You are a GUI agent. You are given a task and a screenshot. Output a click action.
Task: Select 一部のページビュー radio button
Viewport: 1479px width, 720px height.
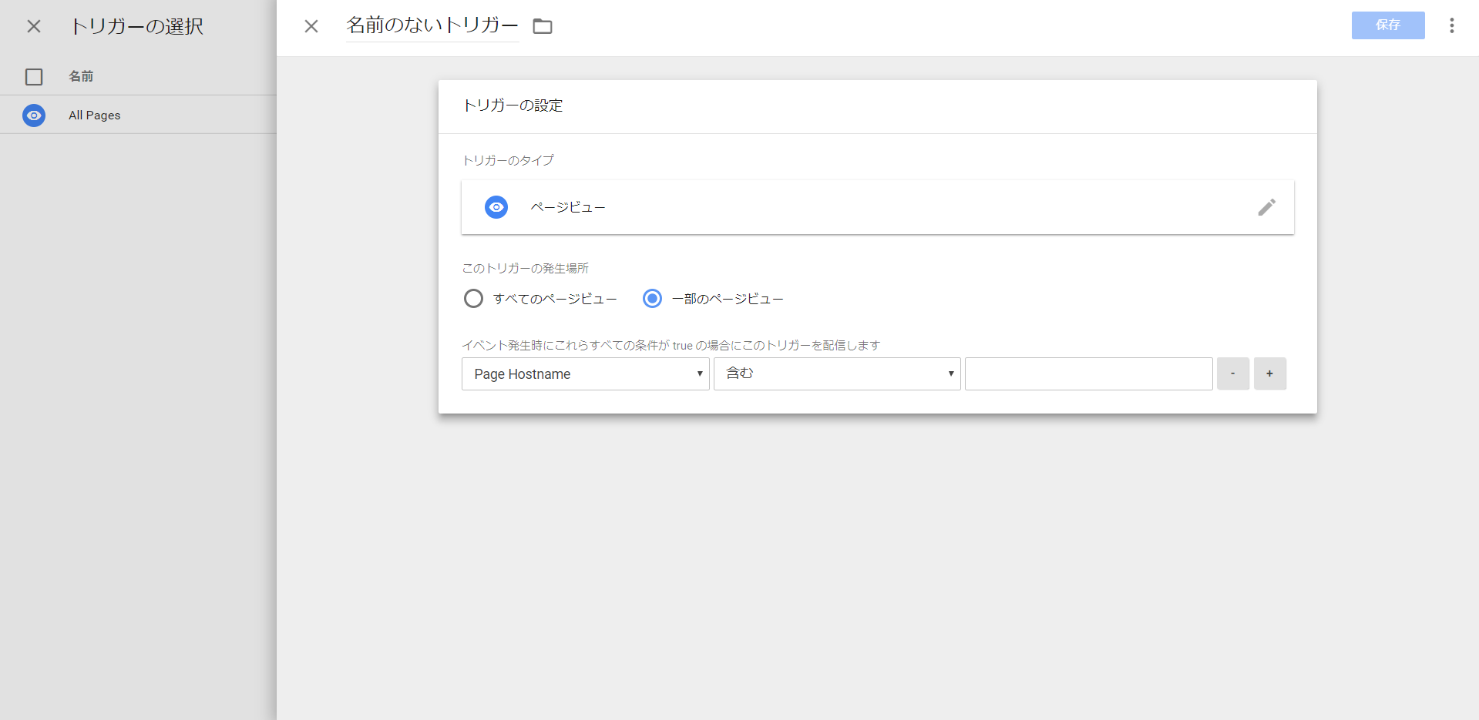pyautogui.click(x=652, y=298)
